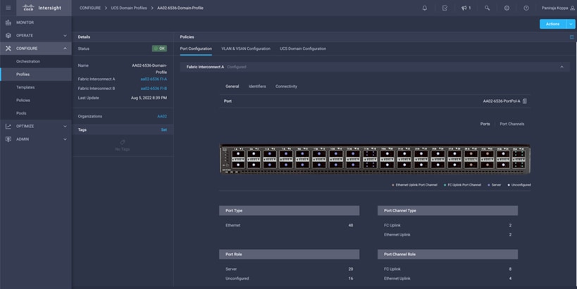The width and height of the screenshot is (577, 289).
Task: Click the Port Type section header
Action: (290, 210)
